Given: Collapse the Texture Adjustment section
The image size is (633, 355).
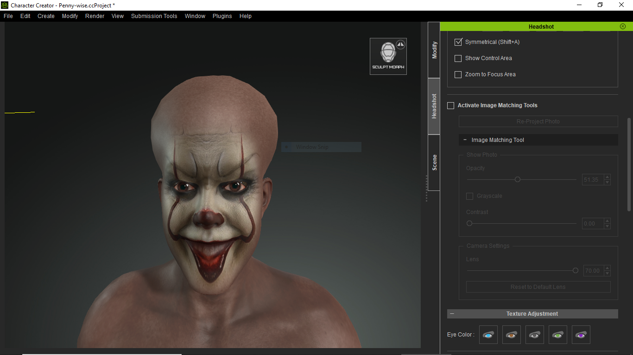Looking at the screenshot, I should point(452,314).
